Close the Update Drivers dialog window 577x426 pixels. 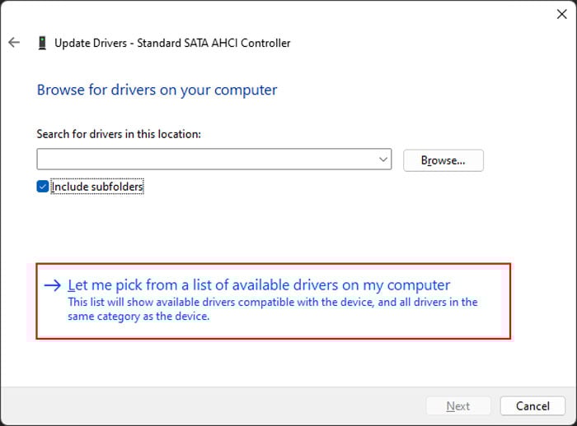pos(562,14)
